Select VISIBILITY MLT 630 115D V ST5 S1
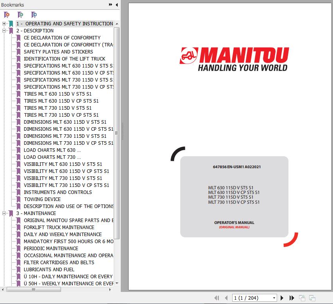 (63, 164)
